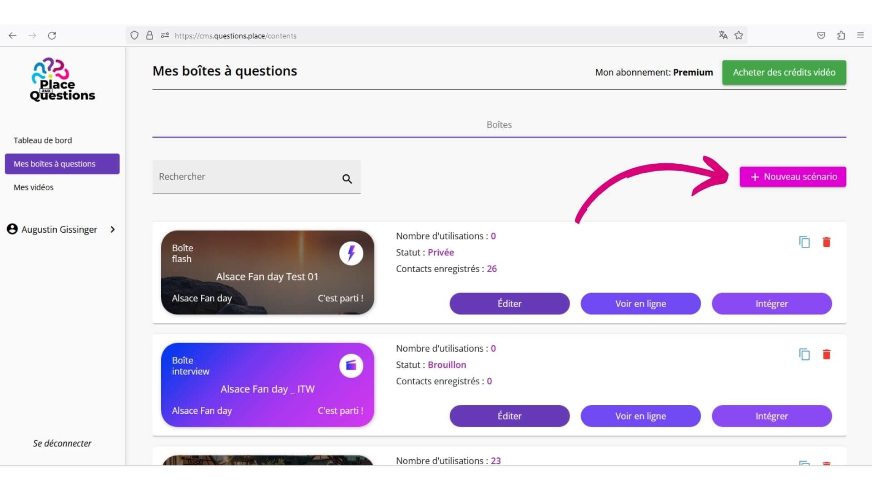The height and width of the screenshot is (490, 872).
Task: Click the lightning flash icon on first card
Action: pyautogui.click(x=351, y=253)
